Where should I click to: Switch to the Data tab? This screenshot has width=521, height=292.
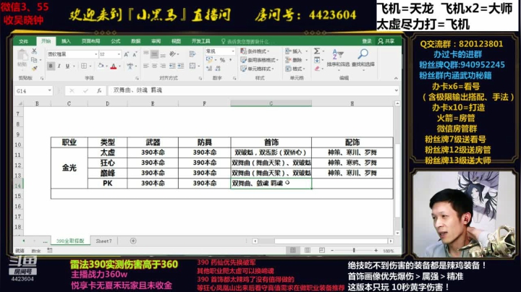[135, 41]
